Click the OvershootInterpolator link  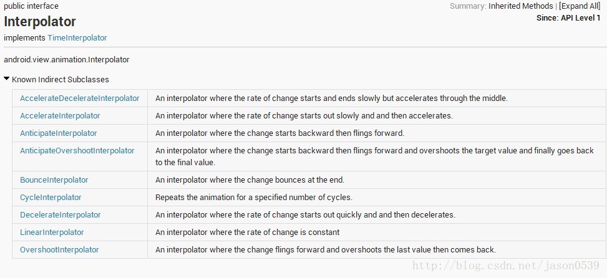(59, 250)
